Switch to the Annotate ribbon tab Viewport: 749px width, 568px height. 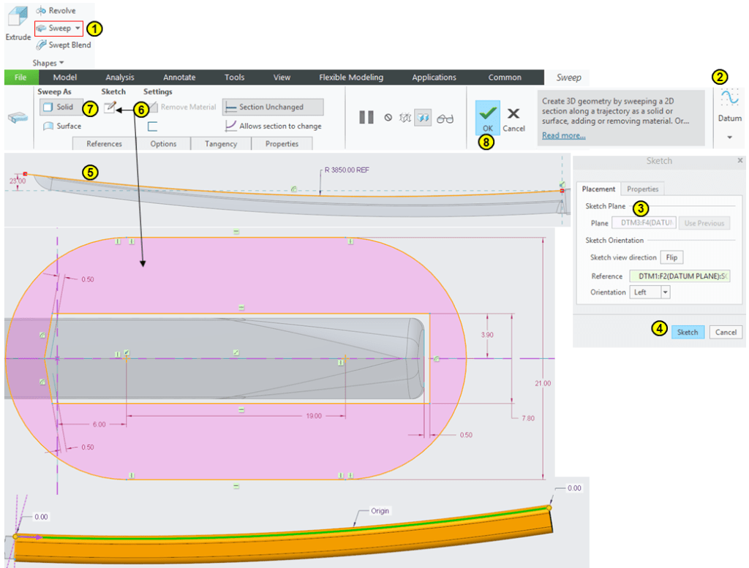(179, 77)
